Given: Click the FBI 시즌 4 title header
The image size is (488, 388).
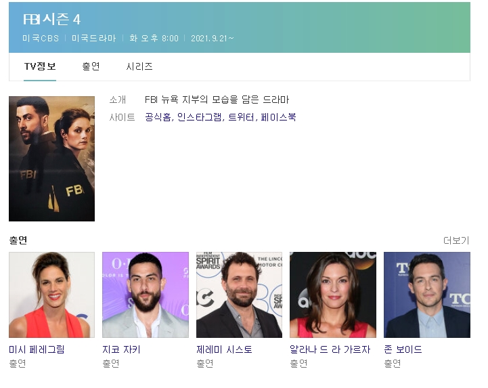Looking at the screenshot, I should coord(52,20).
